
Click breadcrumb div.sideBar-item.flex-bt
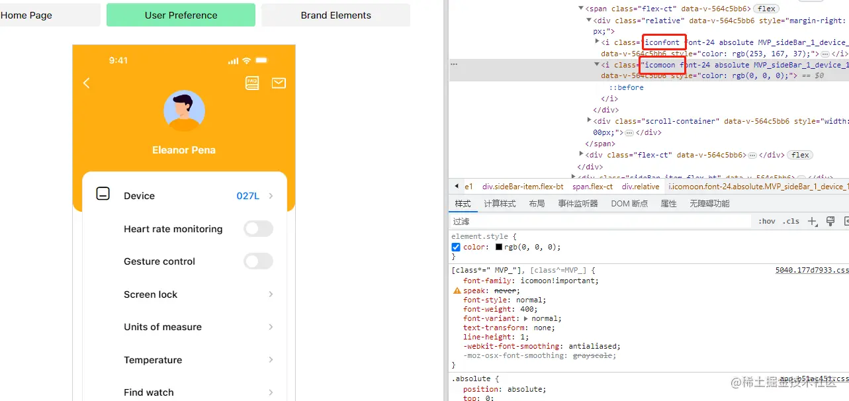[523, 187]
